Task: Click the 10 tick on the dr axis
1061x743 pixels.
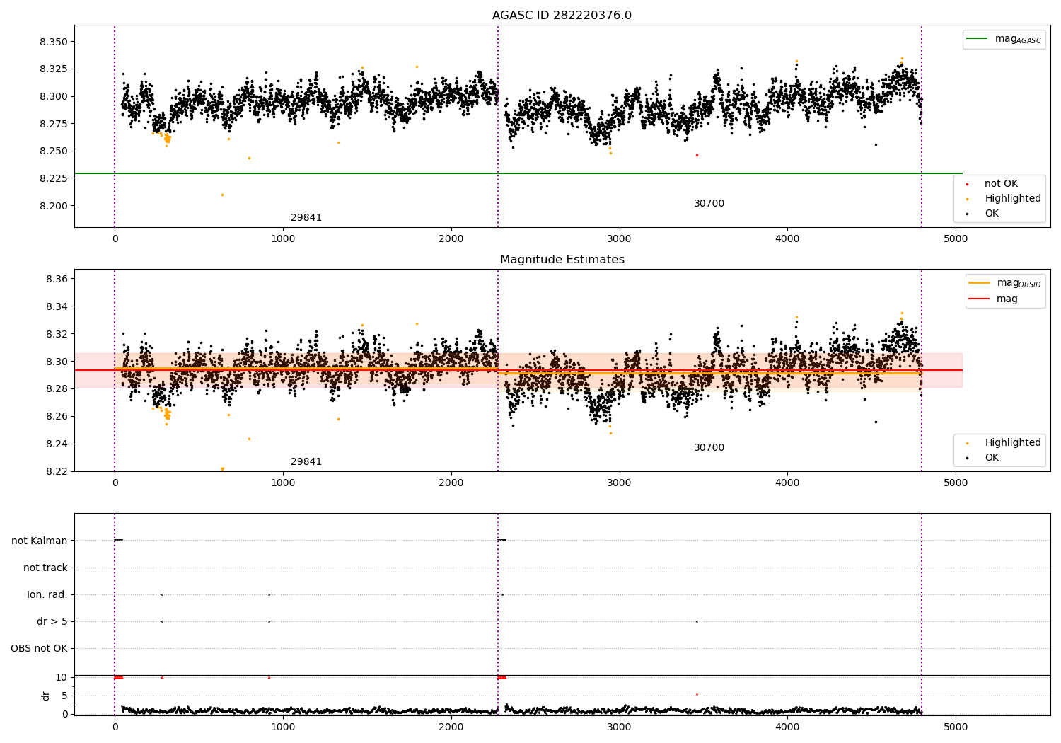Action: tap(62, 677)
